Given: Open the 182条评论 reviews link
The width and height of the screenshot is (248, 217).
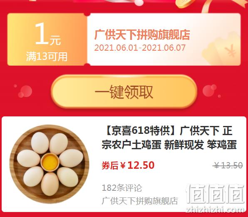Looking at the screenshot, I should [x=122, y=188].
